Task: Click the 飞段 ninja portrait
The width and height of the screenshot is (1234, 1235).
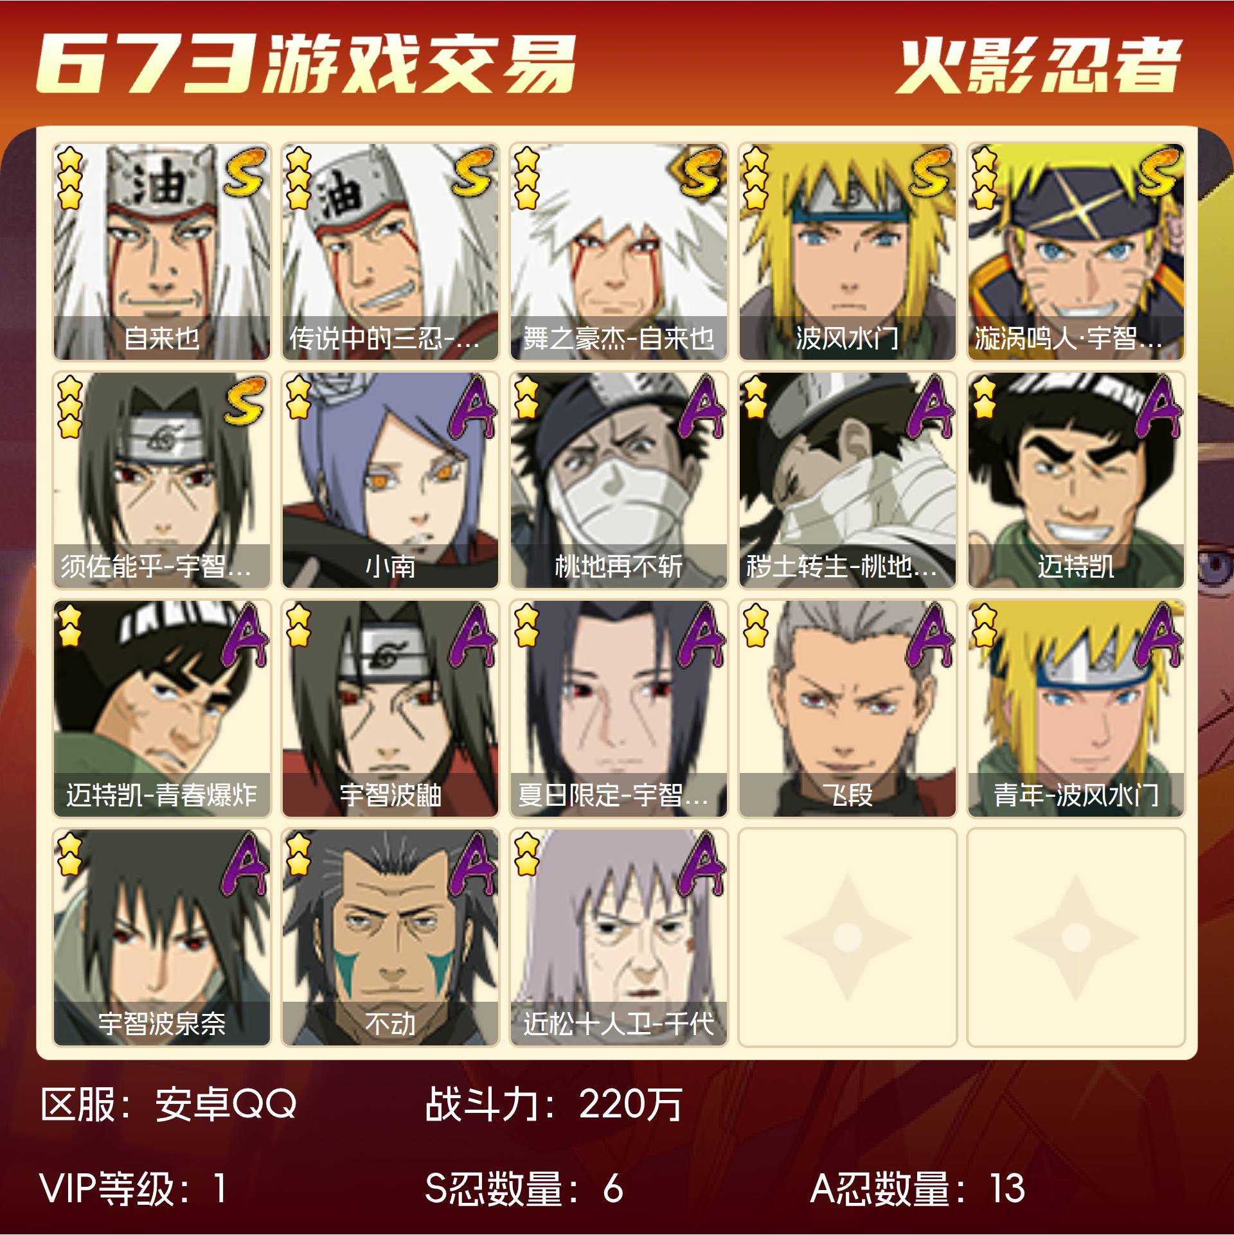Action: (x=848, y=709)
